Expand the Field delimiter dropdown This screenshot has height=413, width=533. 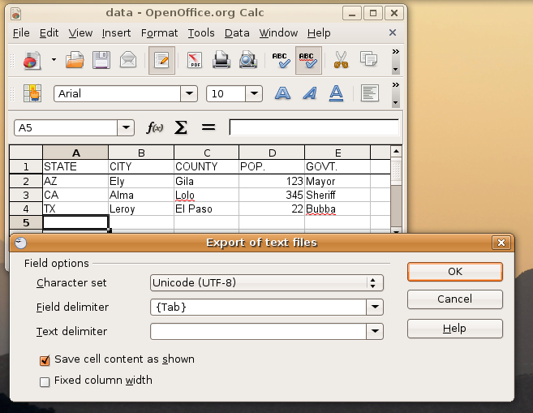click(x=374, y=308)
